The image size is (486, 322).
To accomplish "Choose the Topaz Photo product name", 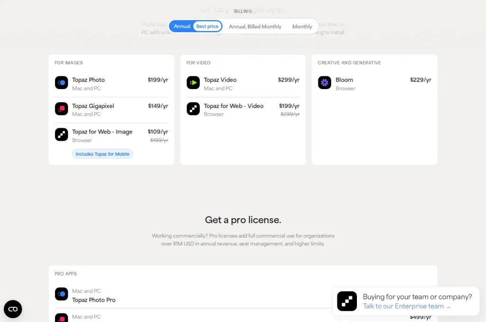I will [88, 80].
